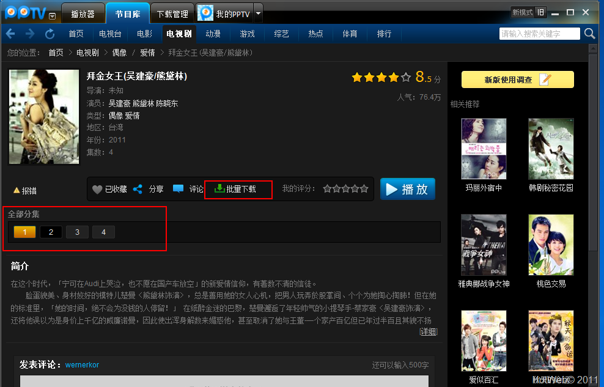Click the share icon 分享
The height and width of the screenshot is (387, 604).
pos(138,189)
